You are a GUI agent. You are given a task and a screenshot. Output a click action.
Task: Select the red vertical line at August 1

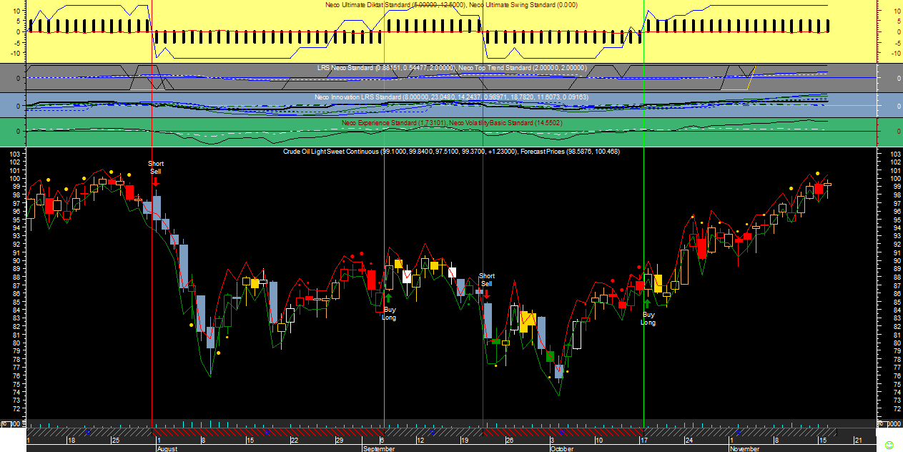(152, 215)
